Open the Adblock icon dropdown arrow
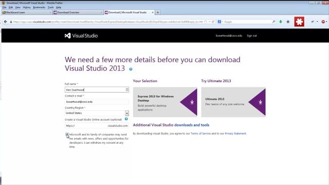329x185 pixels. point(326,22)
